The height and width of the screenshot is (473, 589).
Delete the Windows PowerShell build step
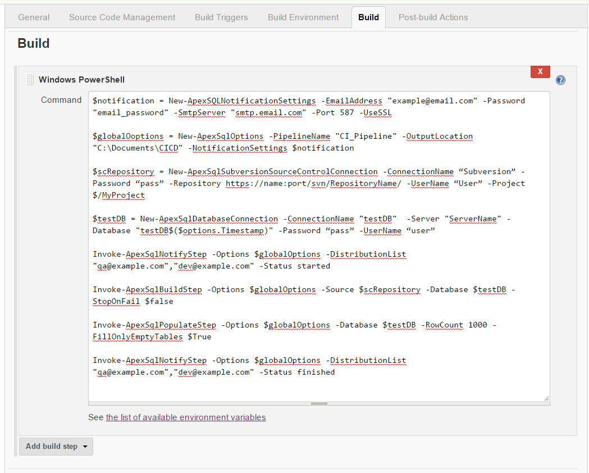[x=540, y=71]
